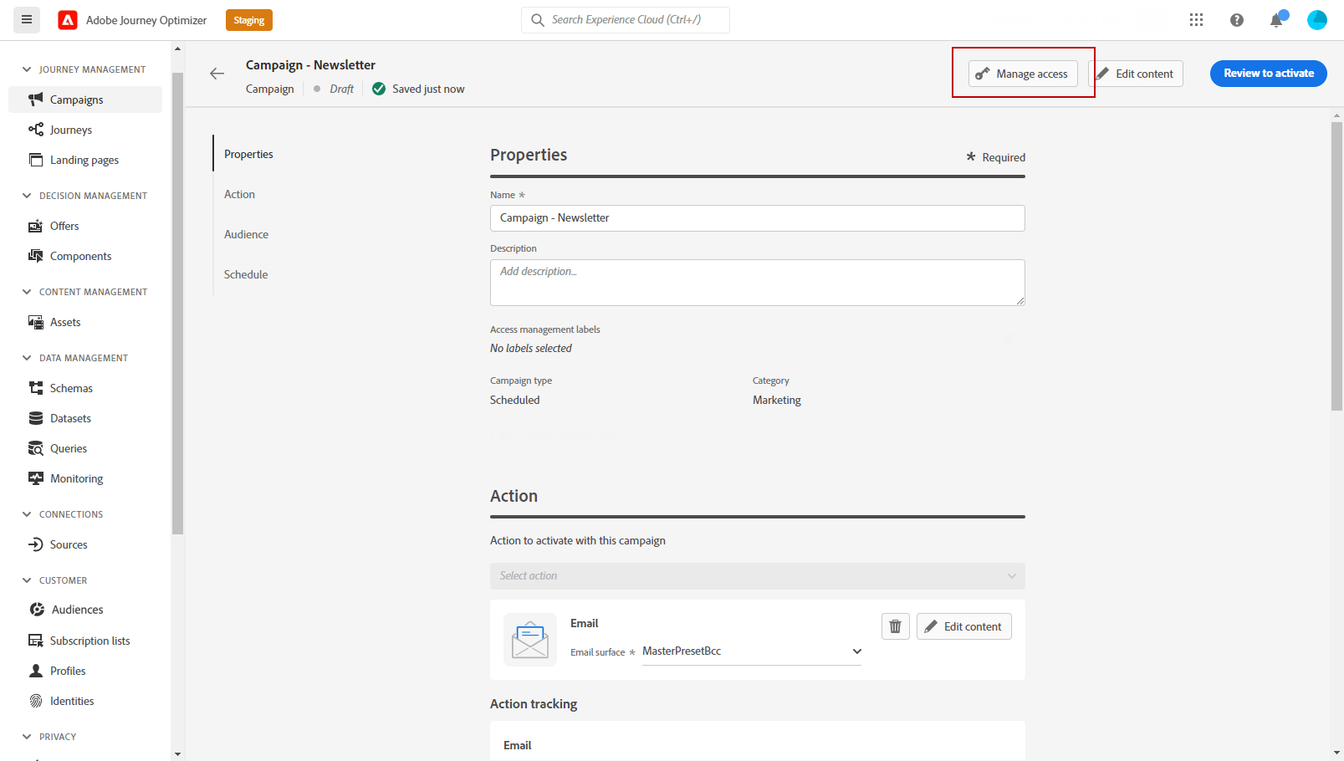The image size is (1344, 761).
Task: Select Sources under Connections
Action: [x=68, y=544]
